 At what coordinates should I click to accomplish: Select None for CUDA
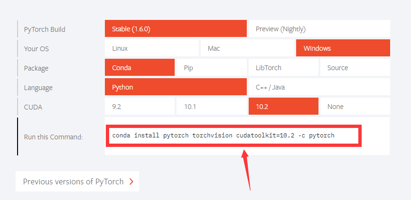pyautogui.click(x=355, y=107)
